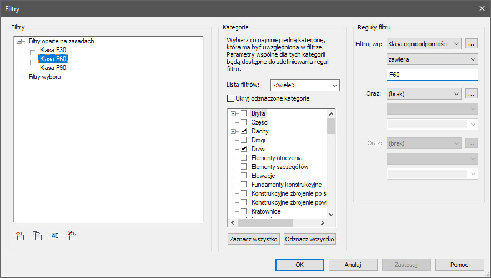The width and height of the screenshot is (491, 278).
Task: Uncheck the Dachy category
Action: (243, 131)
